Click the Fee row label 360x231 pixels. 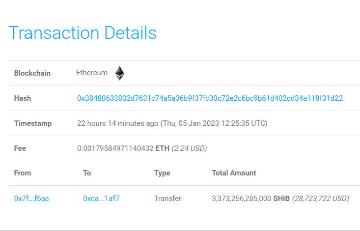(x=20, y=148)
